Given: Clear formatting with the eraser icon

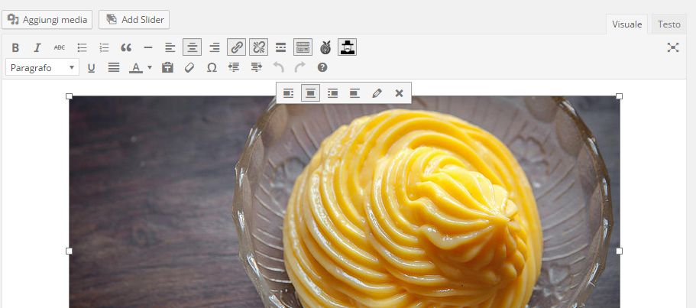Looking at the screenshot, I should (189, 67).
